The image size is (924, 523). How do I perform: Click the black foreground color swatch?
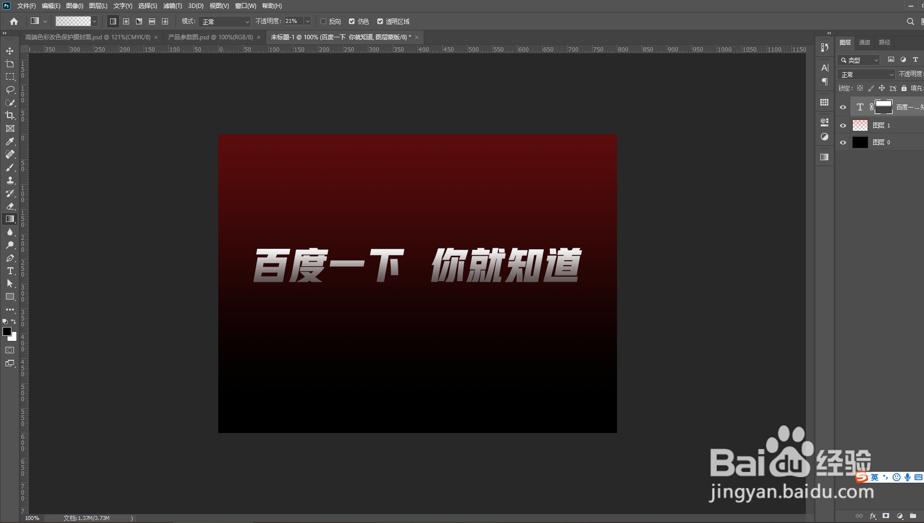pyautogui.click(x=6, y=331)
